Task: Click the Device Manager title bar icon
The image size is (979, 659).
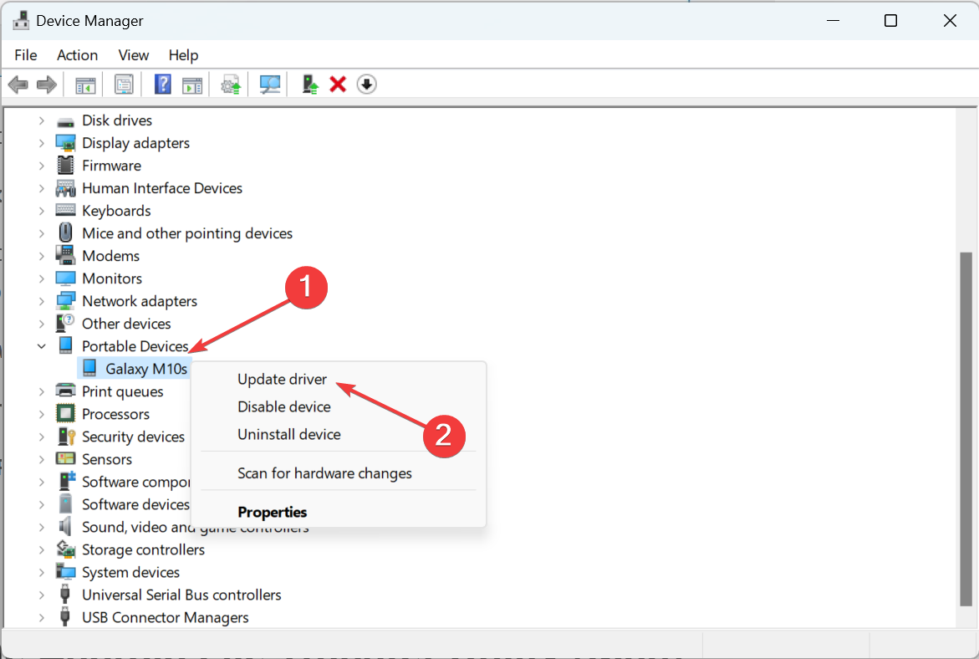Action: (x=21, y=20)
